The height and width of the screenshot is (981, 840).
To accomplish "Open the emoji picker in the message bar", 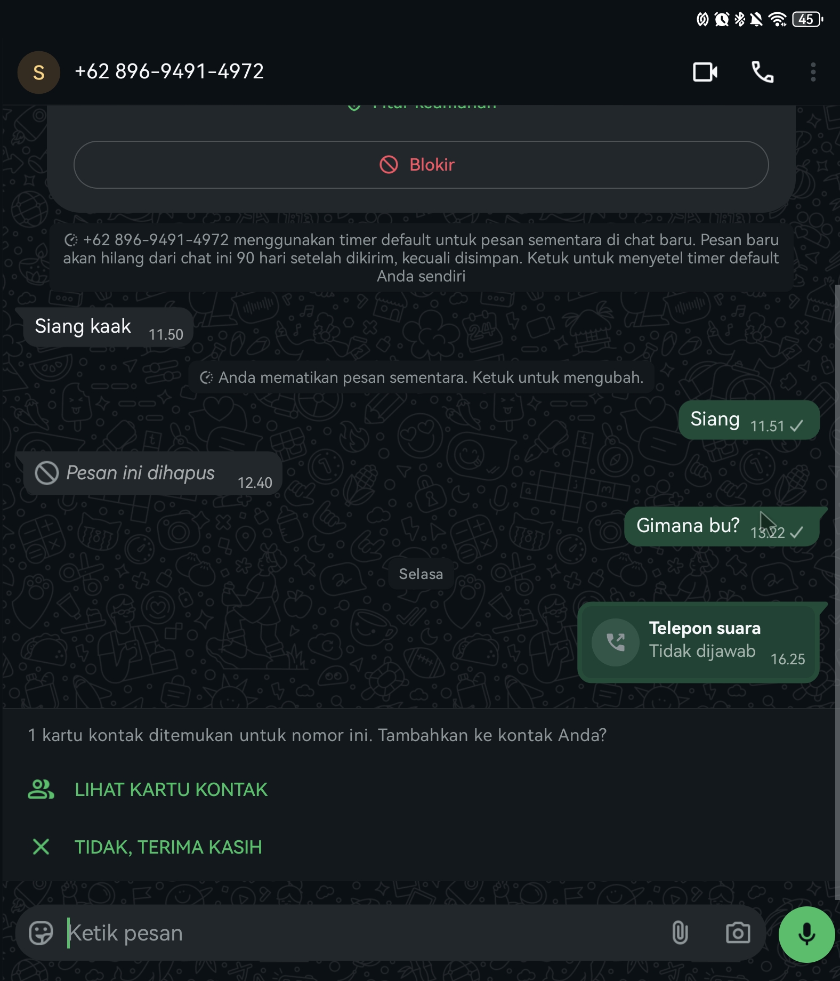I will pyautogui.click(x=42, y=934).
